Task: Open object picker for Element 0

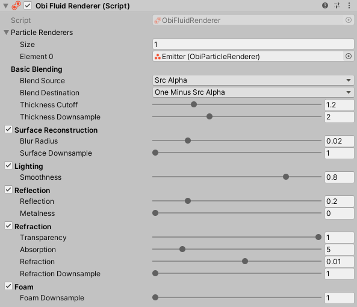Action: pyautogui.click(x=349, y=56)
